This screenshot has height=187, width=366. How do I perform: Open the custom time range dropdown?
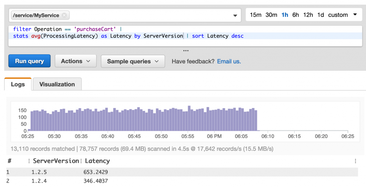tap(342, 15)
